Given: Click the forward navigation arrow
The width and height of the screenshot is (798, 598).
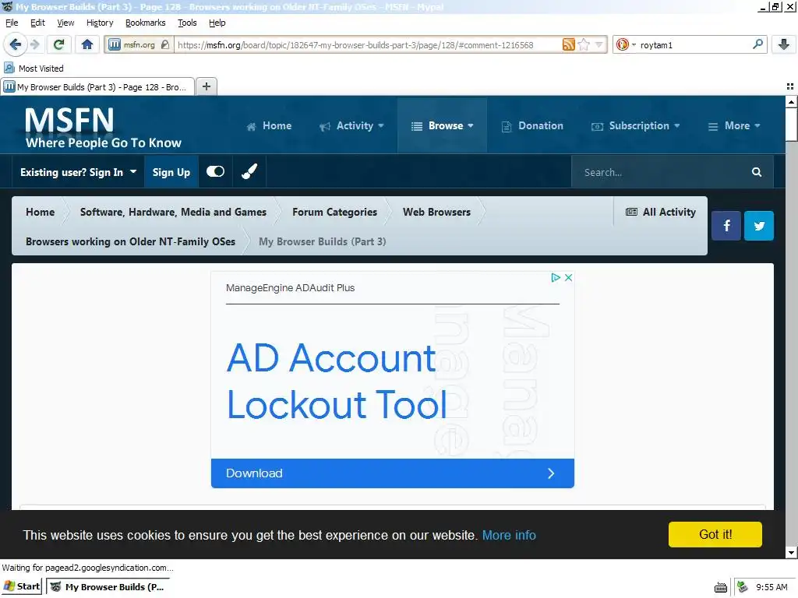Looking at the screenshot, I should pos(34,44).
